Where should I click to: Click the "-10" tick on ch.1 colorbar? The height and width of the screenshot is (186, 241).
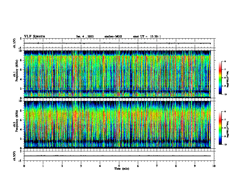point(225,95)
